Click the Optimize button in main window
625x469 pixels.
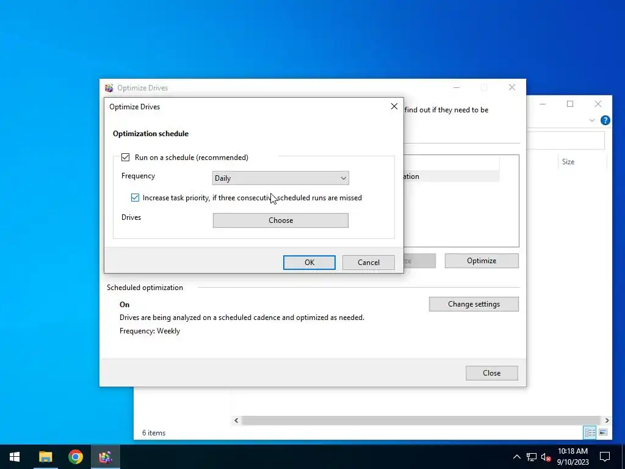coord(482,261)
